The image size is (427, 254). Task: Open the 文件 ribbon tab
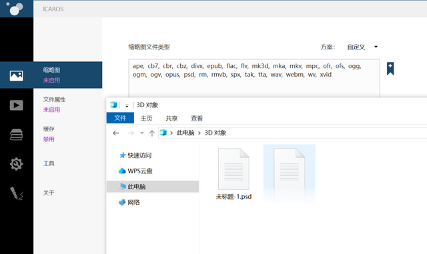[x=120, y=118]
